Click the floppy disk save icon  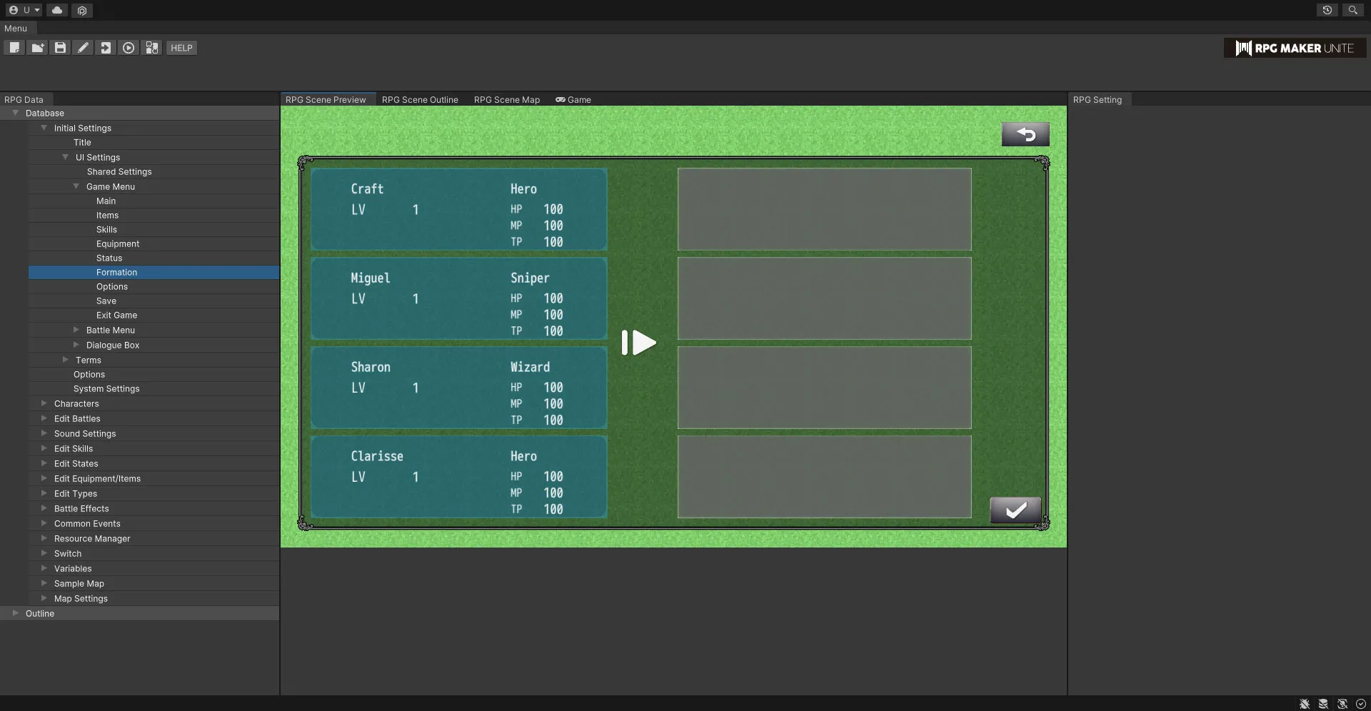[x=60, y=48]
